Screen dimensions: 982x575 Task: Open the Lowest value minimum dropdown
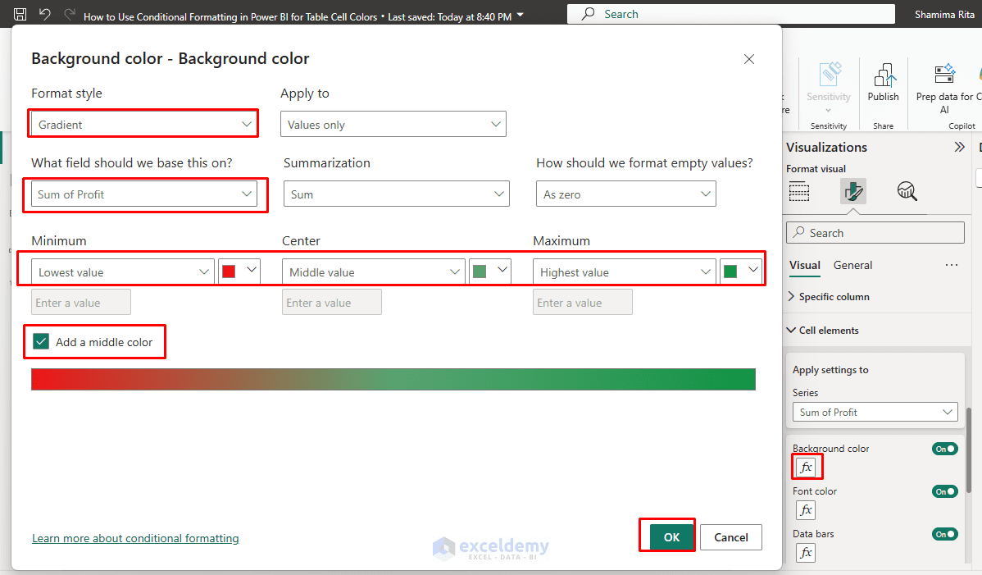point(123,272)
